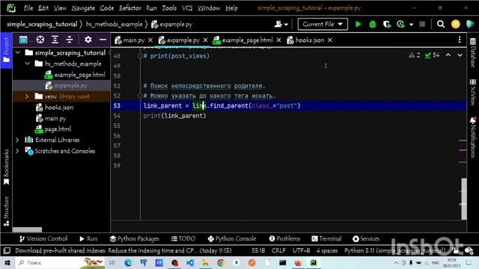Expand External Libraries node

(17, 140)
